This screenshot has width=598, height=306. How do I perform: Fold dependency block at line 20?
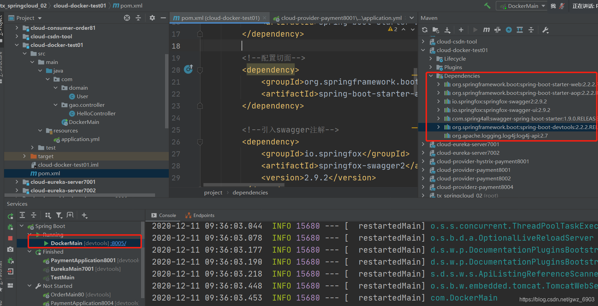200,70
